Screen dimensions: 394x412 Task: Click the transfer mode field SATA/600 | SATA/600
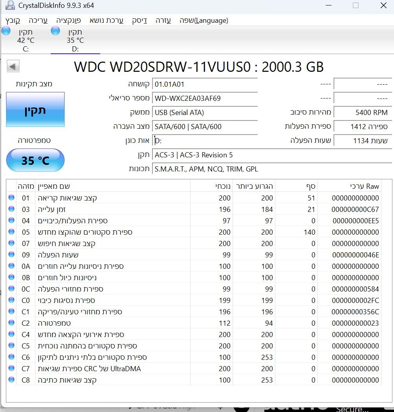tap(205, 127)
